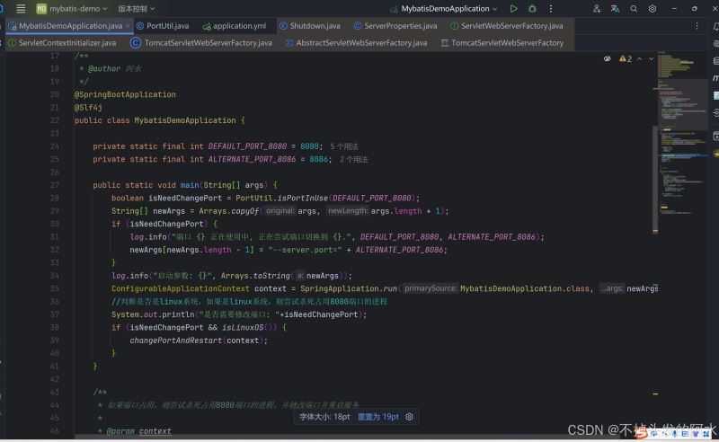Open the TomcatServletWebServerFactory.java tab
This screenshot has width=719, height=442.
coord(201,42)
